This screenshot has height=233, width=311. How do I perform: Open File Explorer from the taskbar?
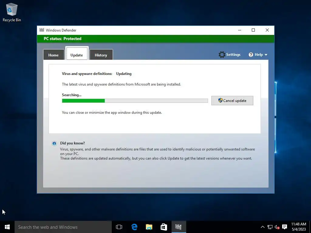click(x=149, y=227)
